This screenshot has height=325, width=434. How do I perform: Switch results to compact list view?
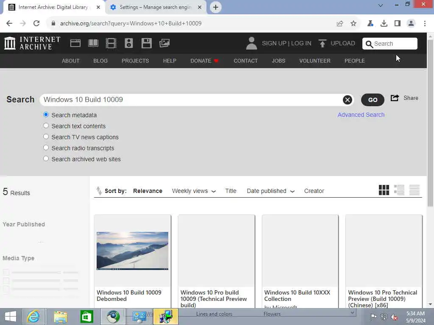pyautogui.click(x=415, y=190)
